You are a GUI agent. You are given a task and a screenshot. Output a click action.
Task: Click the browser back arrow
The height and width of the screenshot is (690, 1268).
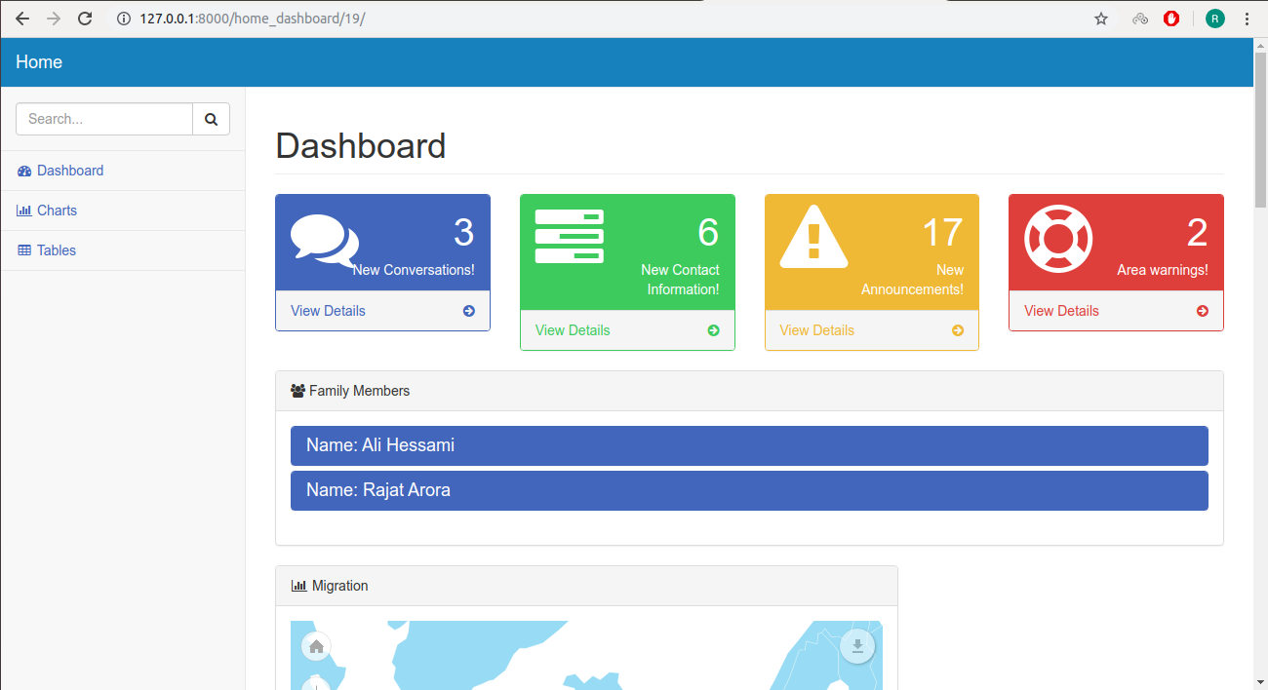point(22,19)
